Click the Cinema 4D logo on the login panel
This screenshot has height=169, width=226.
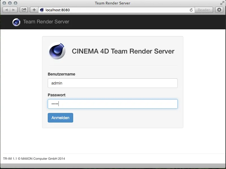click(x=57, y=51)
